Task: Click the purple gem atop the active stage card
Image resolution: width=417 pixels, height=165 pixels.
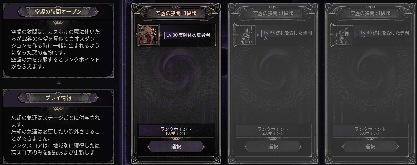Action: [176, 6]
